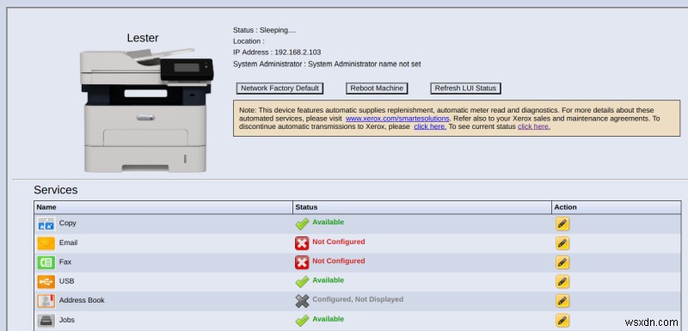Click the red X status for Email

(x=302, y=243)
